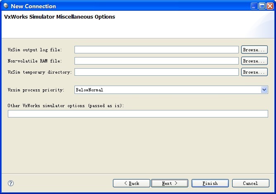
Task: Click the 'VxWorks Simulator Miscellaneous Options' heading
Action: click(60, 17)
